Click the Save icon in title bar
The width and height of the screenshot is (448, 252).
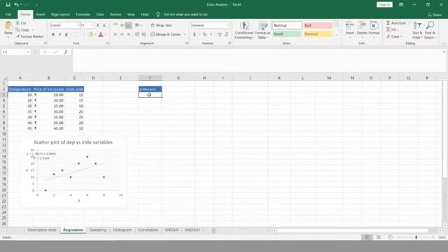tap(8, 5)
